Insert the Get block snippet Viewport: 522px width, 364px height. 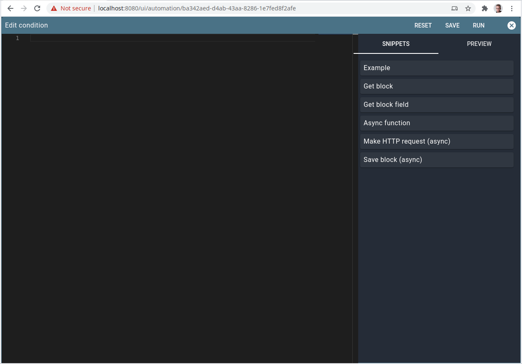tap(437, 86)
